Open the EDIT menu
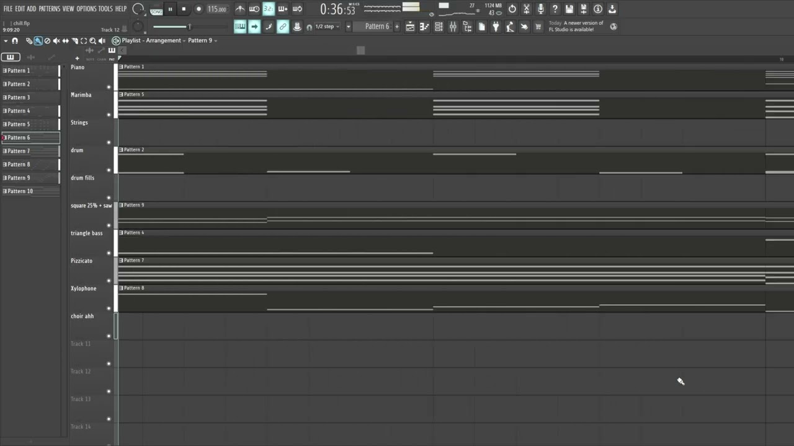794x446 pixels. (20, 9)
